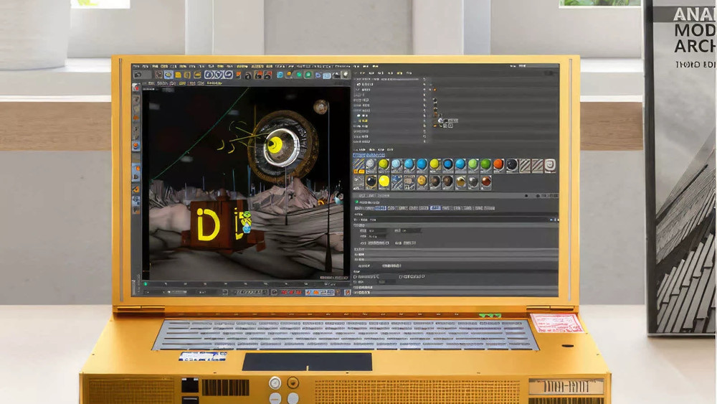Viewport: 717px width, 404px height.
Task: Open the first blue-highlighted attribute tab
Action: [x=381, y=208]
